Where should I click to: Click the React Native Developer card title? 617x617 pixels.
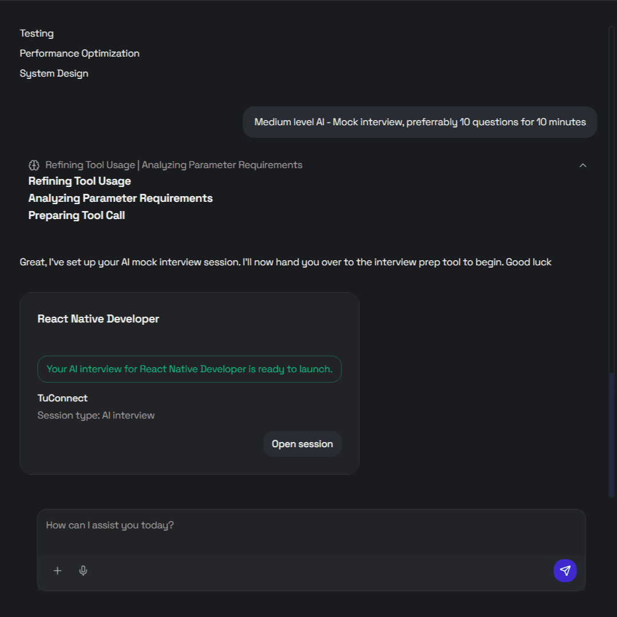tap(98, 319)
